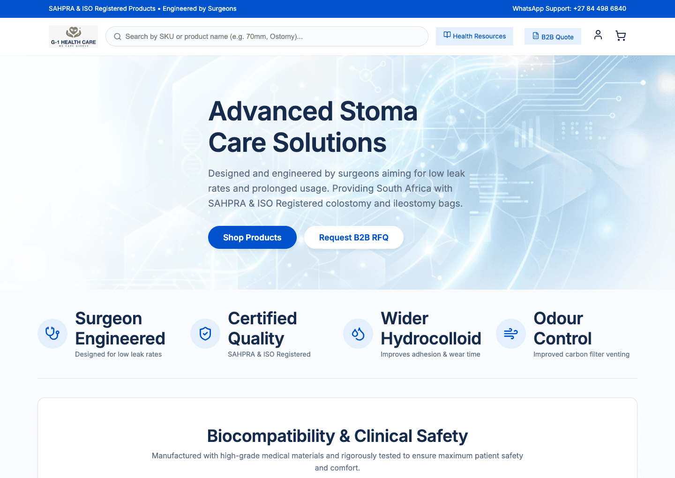The image size is (675, 478).
Task: Click the 'Wider Hydrocolloid' heading
Action: (431, 328)
